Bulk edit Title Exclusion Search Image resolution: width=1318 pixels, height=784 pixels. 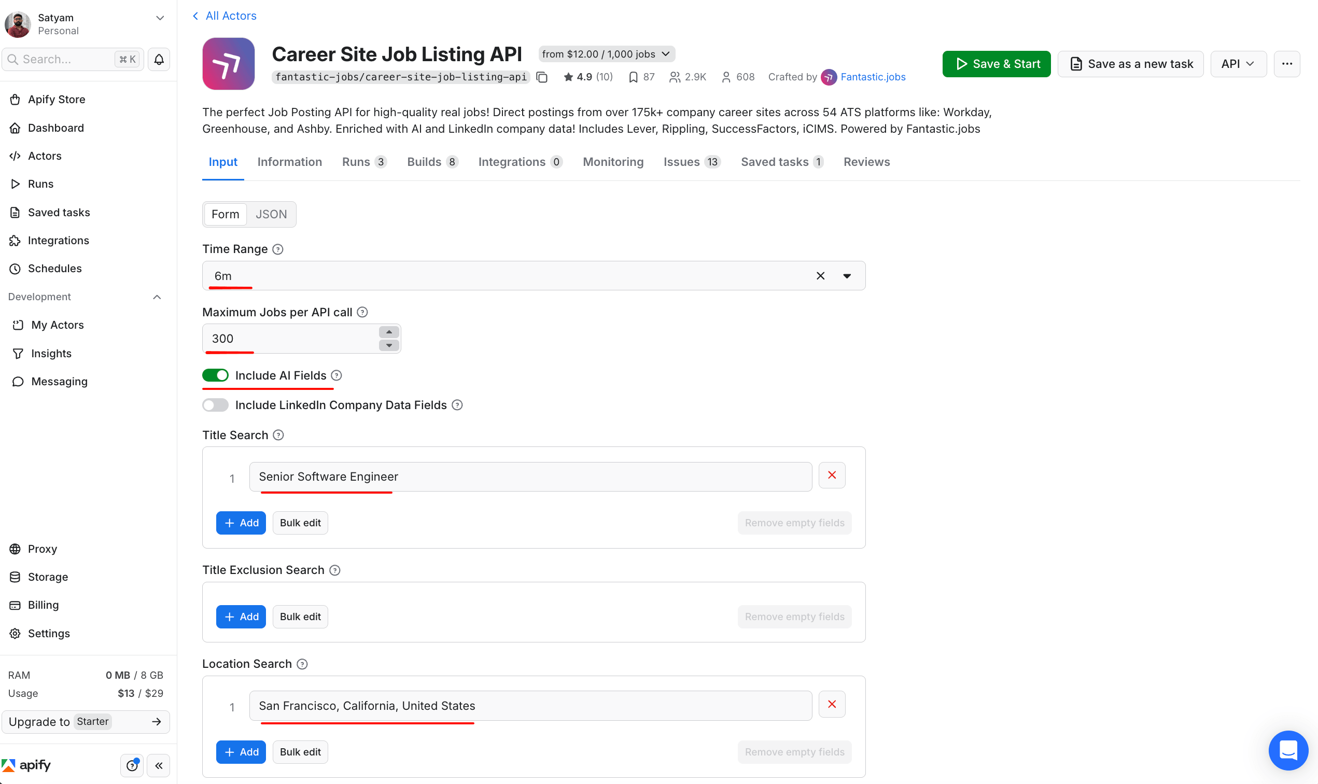tap(300, 617)
